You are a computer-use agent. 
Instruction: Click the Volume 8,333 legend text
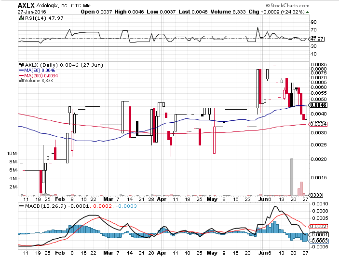coord(39,81)
